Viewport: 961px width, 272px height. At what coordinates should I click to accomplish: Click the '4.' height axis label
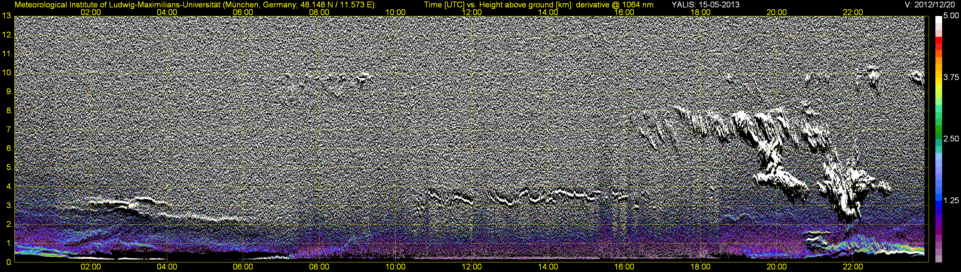click(x=9, y=186)
